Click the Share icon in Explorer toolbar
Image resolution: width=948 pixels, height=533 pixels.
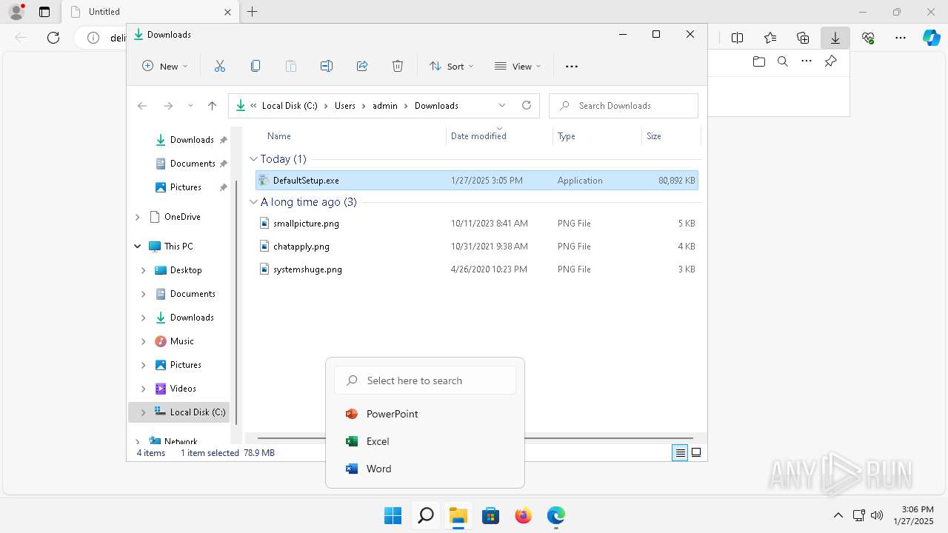click(x=362, y=66)
